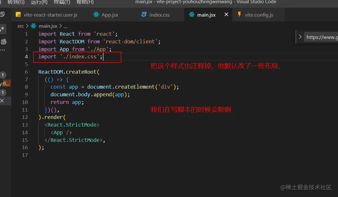Open the 转到(G) menu
The height and width of the screenshot is (197, 338).
coord(16,2)
